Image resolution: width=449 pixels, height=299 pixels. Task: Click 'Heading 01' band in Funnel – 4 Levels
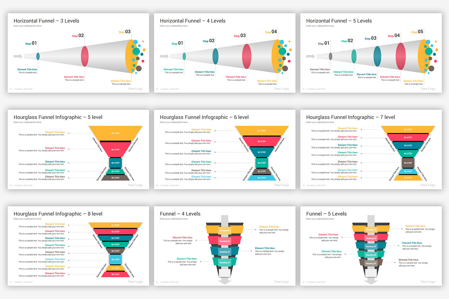(224, 231)
